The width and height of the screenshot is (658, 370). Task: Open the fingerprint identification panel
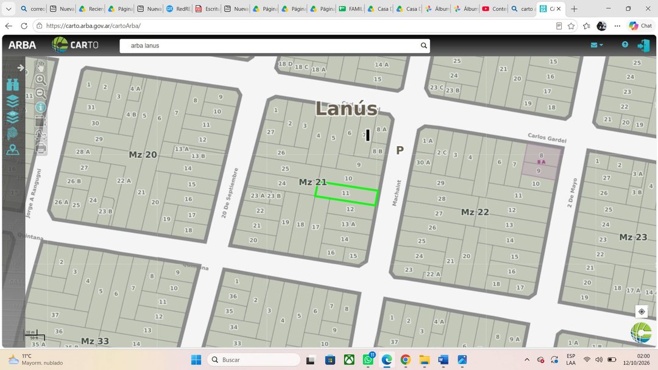click(13, 134)
